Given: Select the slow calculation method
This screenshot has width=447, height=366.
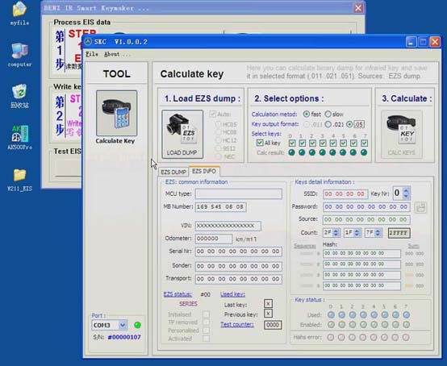Looking at the screenshot, I should tap(328, 114).
